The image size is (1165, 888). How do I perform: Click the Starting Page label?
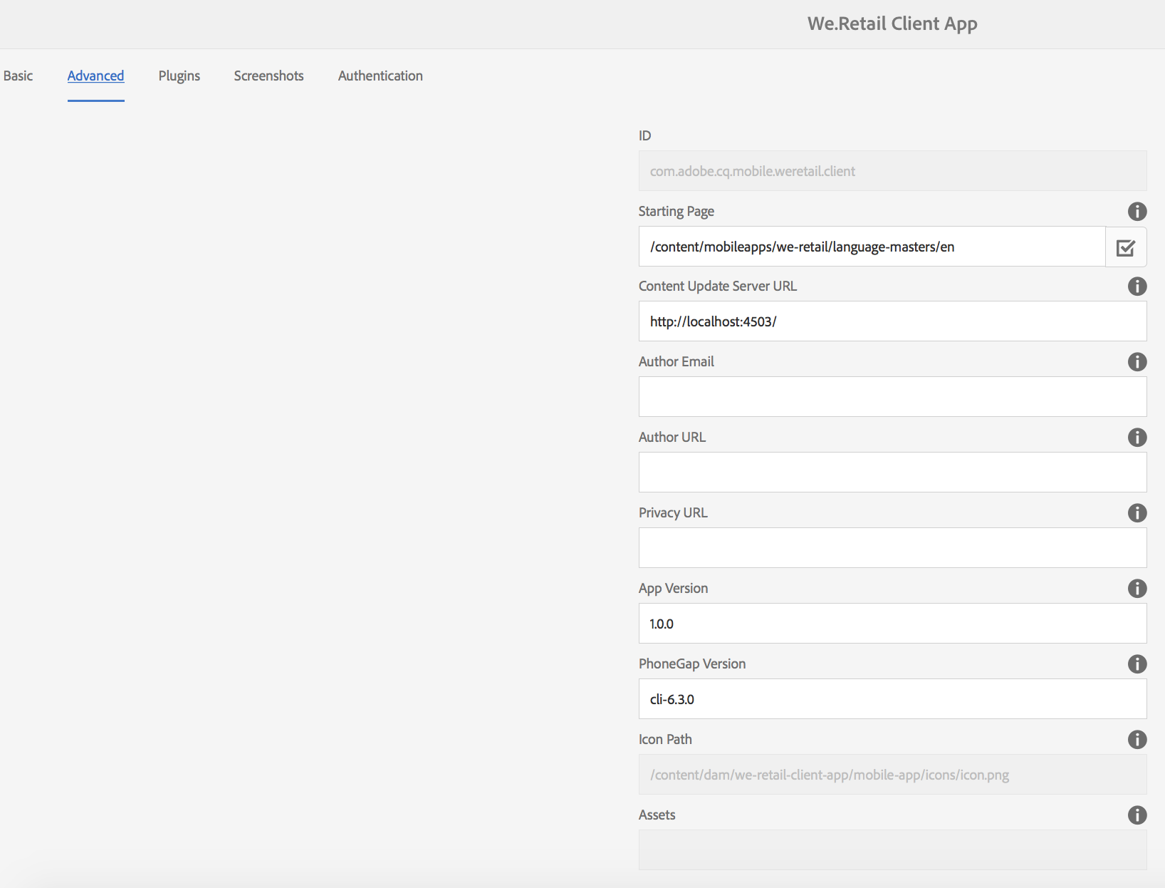tap(676, 211)
